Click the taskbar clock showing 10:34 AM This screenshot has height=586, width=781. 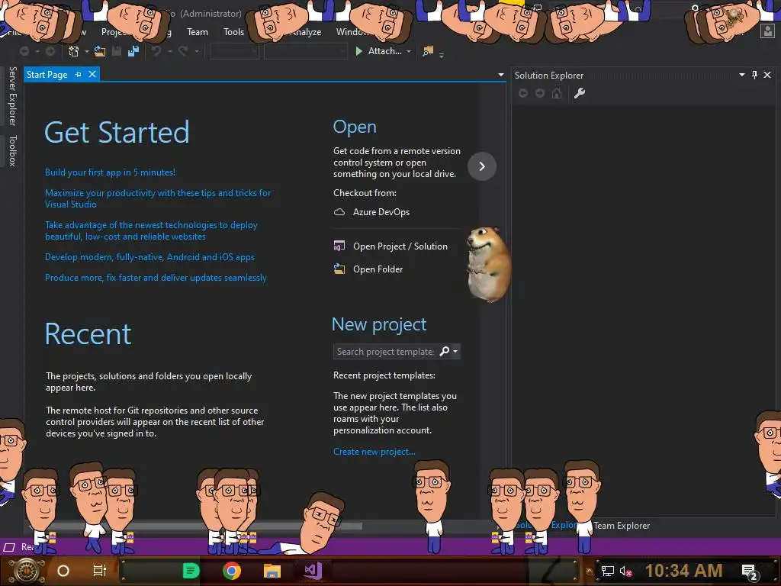(x=683, y=571)
